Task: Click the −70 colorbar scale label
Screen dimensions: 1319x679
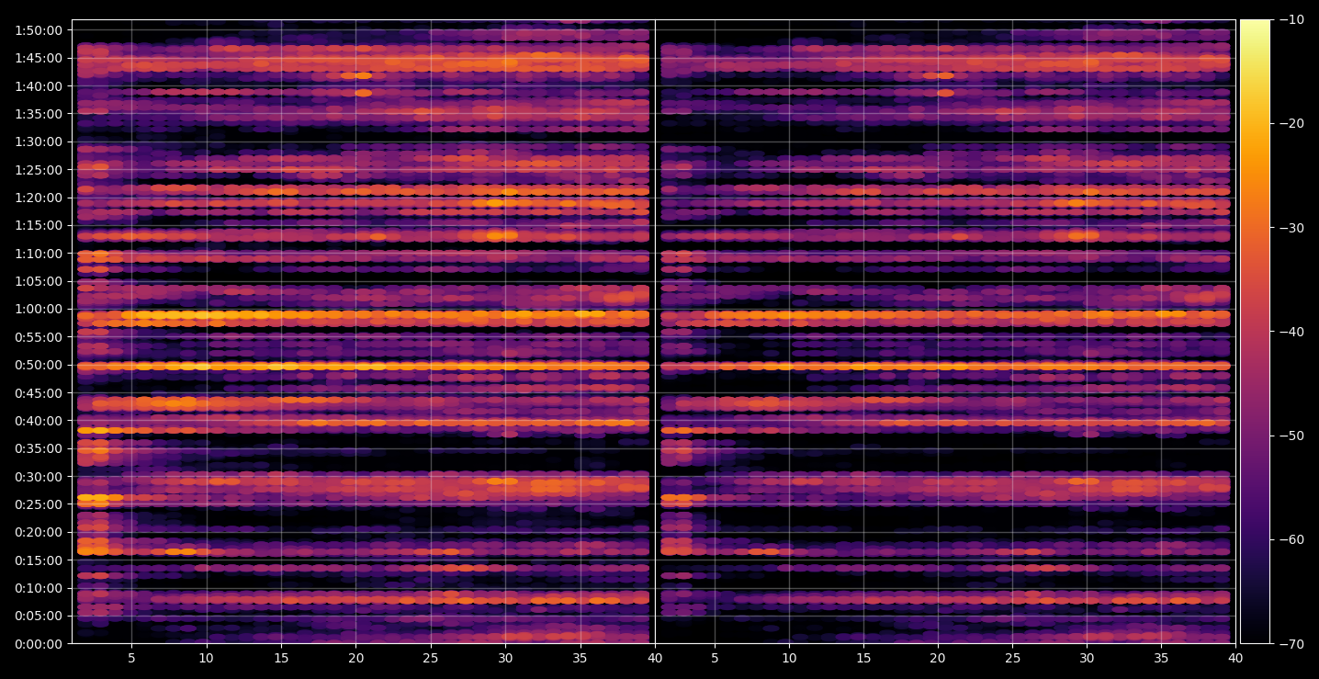Action: point(1290,643)
